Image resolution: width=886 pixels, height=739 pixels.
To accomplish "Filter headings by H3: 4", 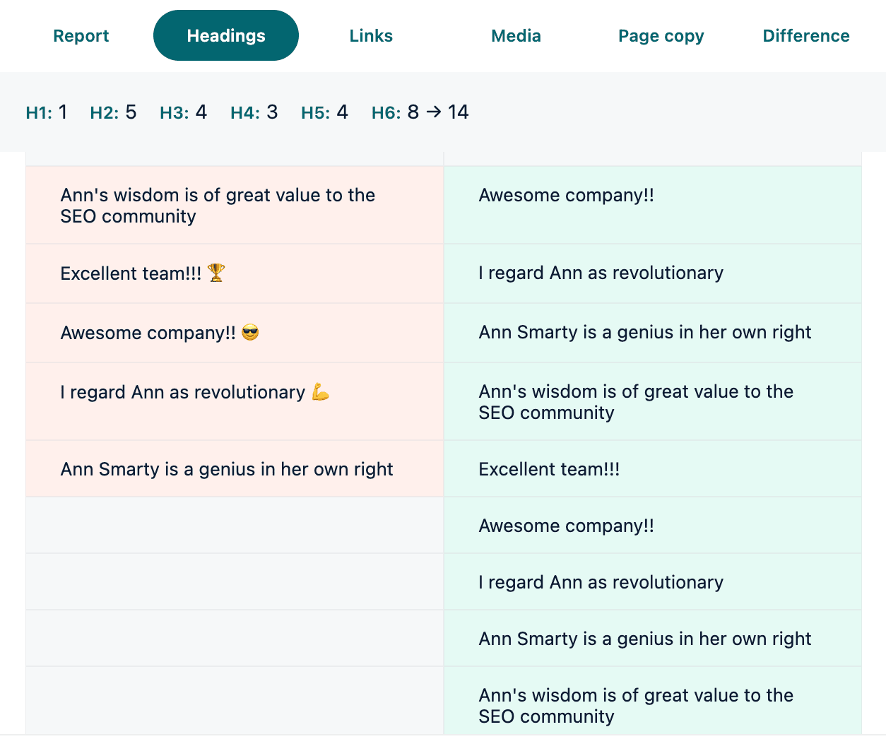I will [x=183, y=112].
